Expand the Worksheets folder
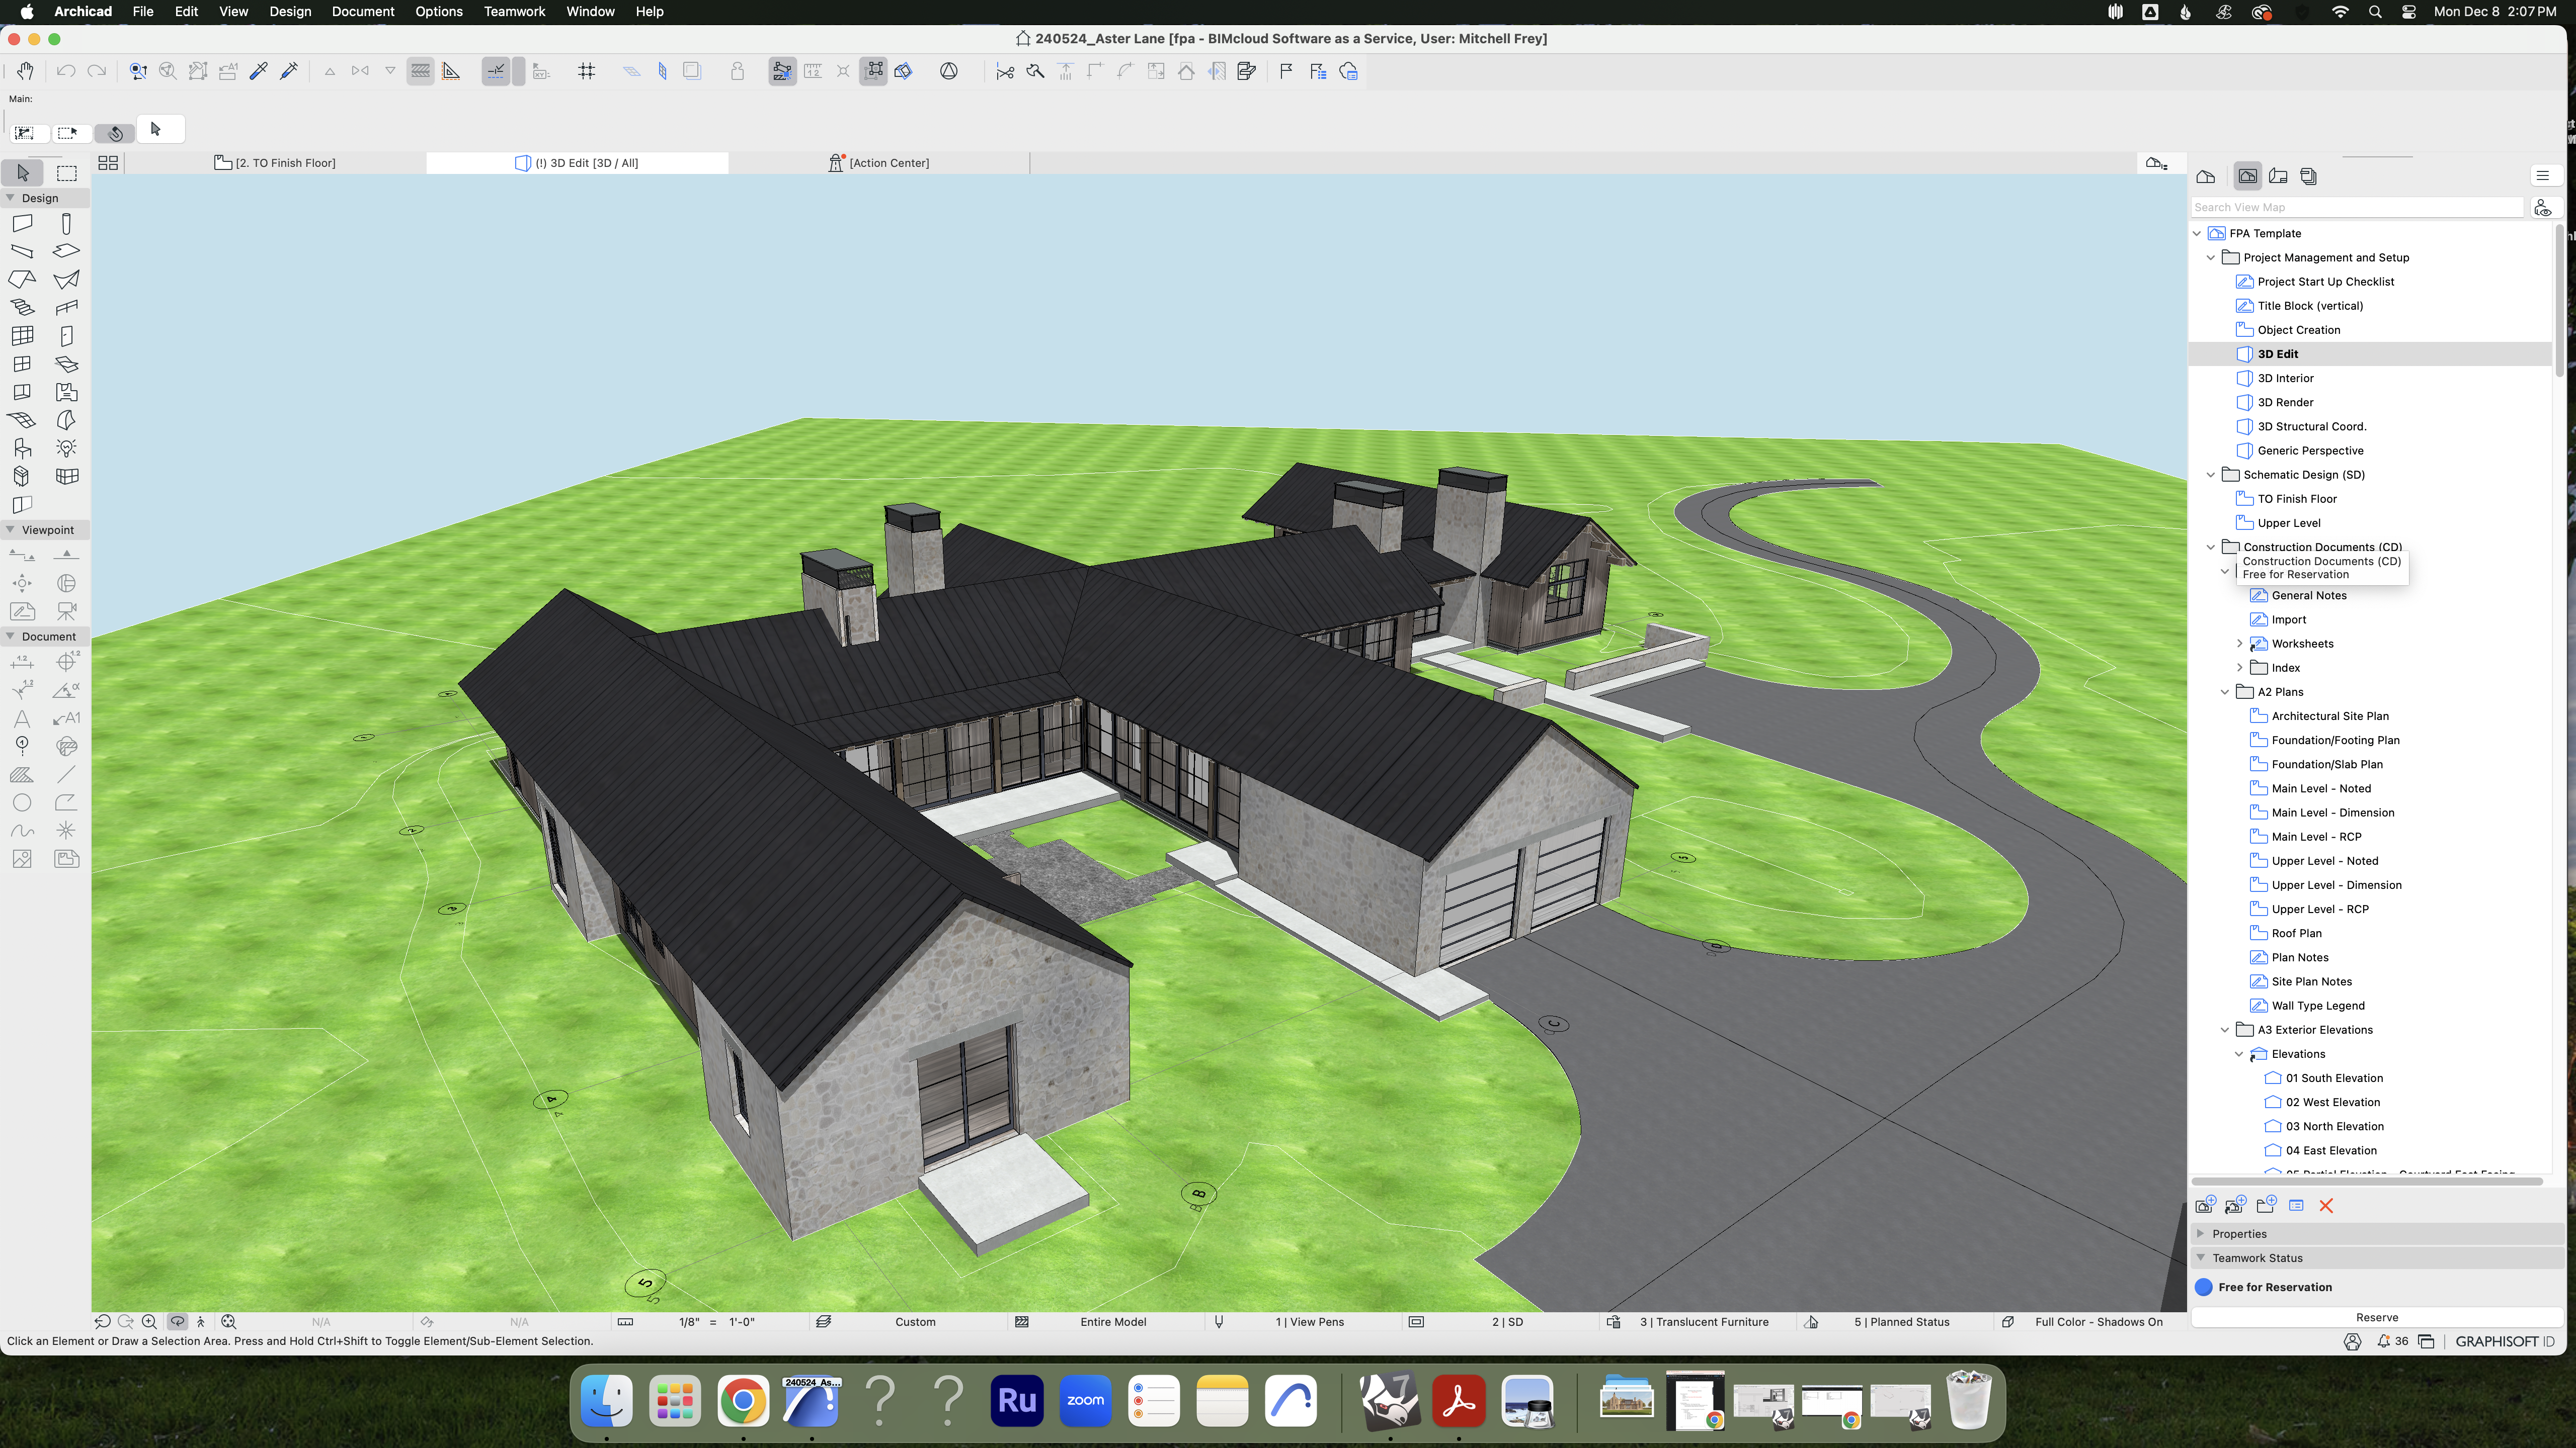Screen dimensions: 2576x1448 2239,644
